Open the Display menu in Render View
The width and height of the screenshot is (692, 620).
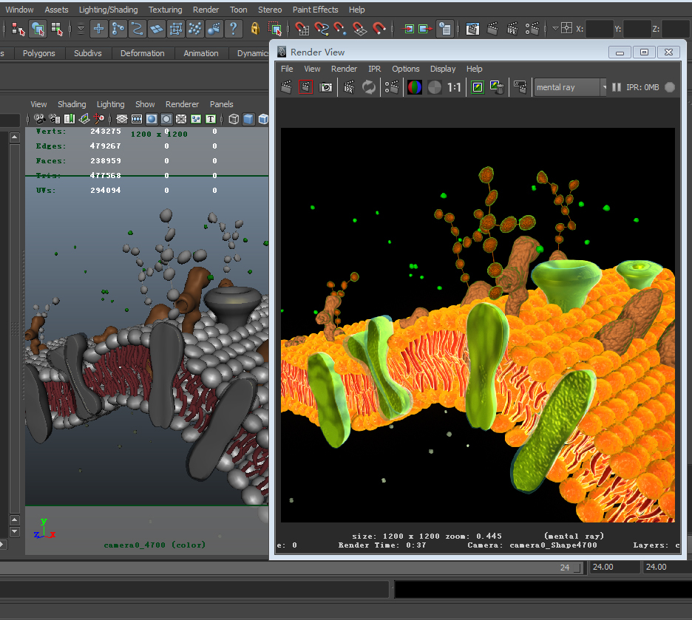coord(443,69)
